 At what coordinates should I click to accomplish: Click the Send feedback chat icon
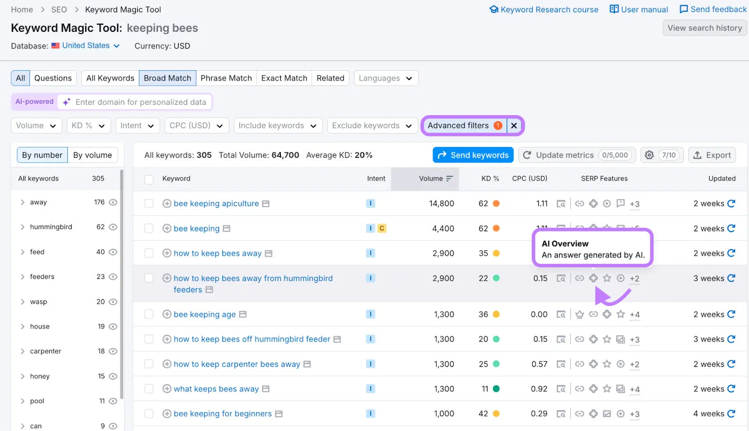click(x=684, y=9)
